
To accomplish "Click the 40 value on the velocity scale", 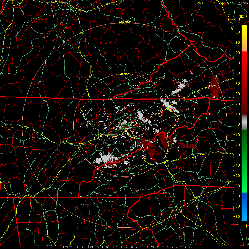I will click(238, 84).
